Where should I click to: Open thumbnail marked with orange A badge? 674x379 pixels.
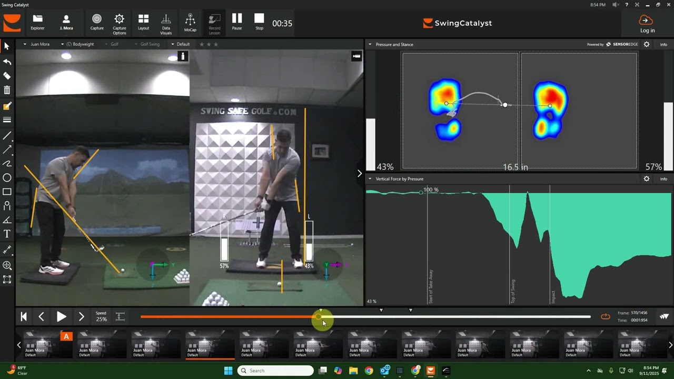[x=47, y=344]
